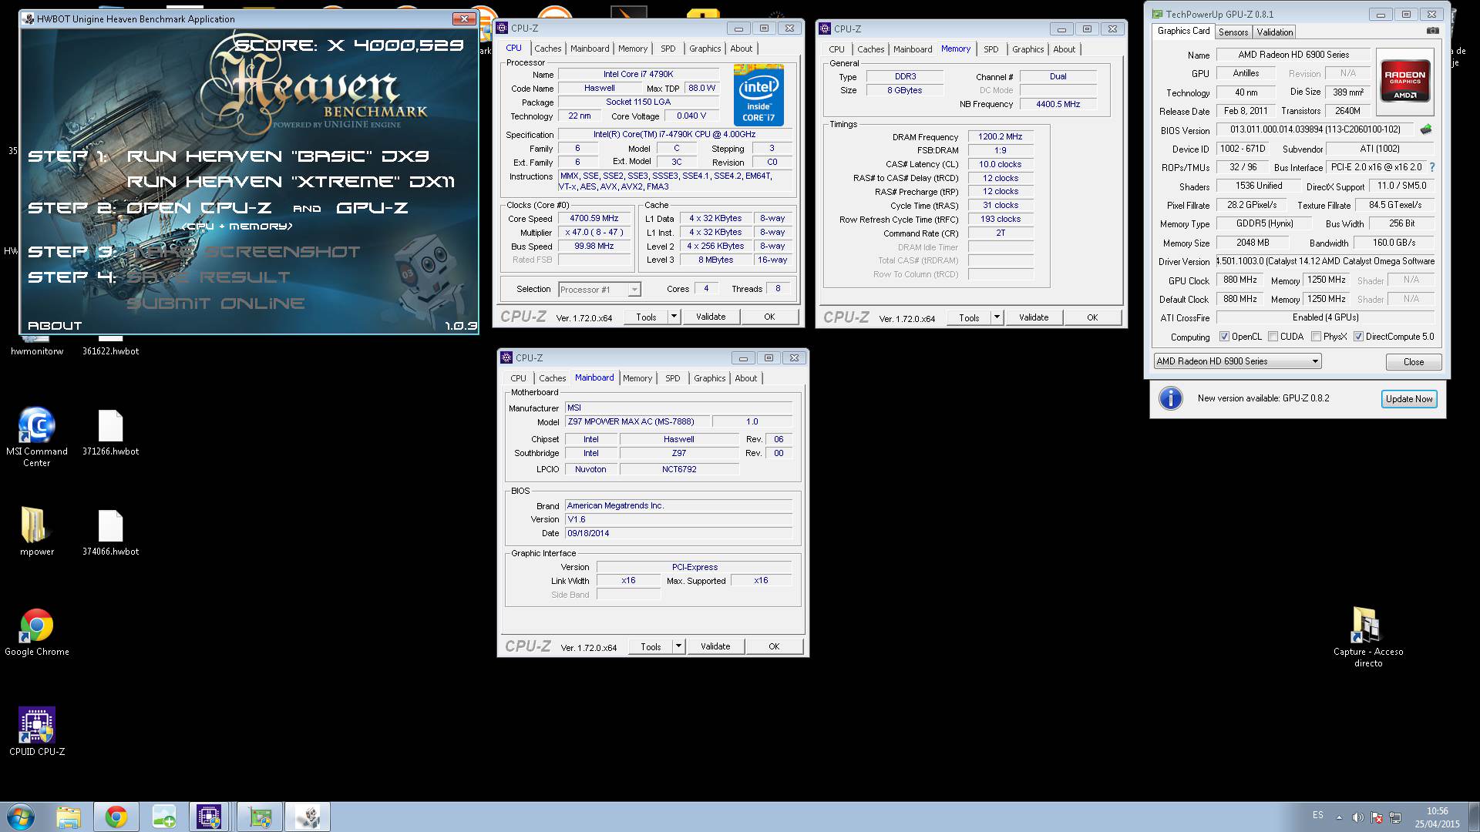Click OK in Memory CPU-Z window
The height and width of the screenshot is (832, 1480).
[1092, 317]
